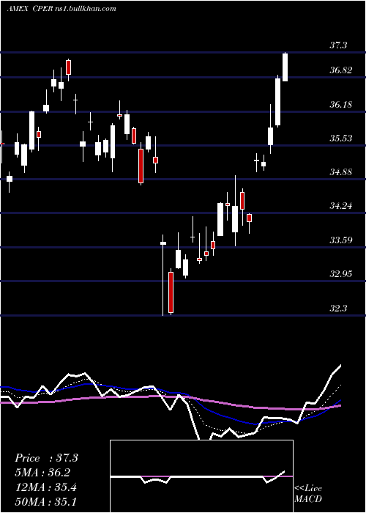The image size is (366, 513).
Task: Click the 37.3 price axis label
Action: 338,45
